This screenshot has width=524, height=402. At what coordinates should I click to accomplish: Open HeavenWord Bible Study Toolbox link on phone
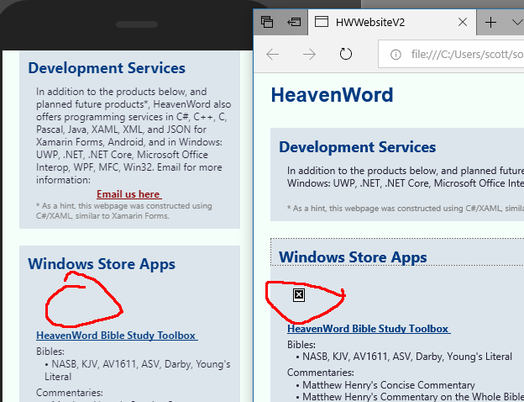coord(117,336)
